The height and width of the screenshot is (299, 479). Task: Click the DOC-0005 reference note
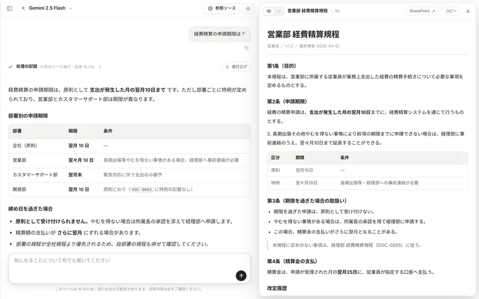347,245
